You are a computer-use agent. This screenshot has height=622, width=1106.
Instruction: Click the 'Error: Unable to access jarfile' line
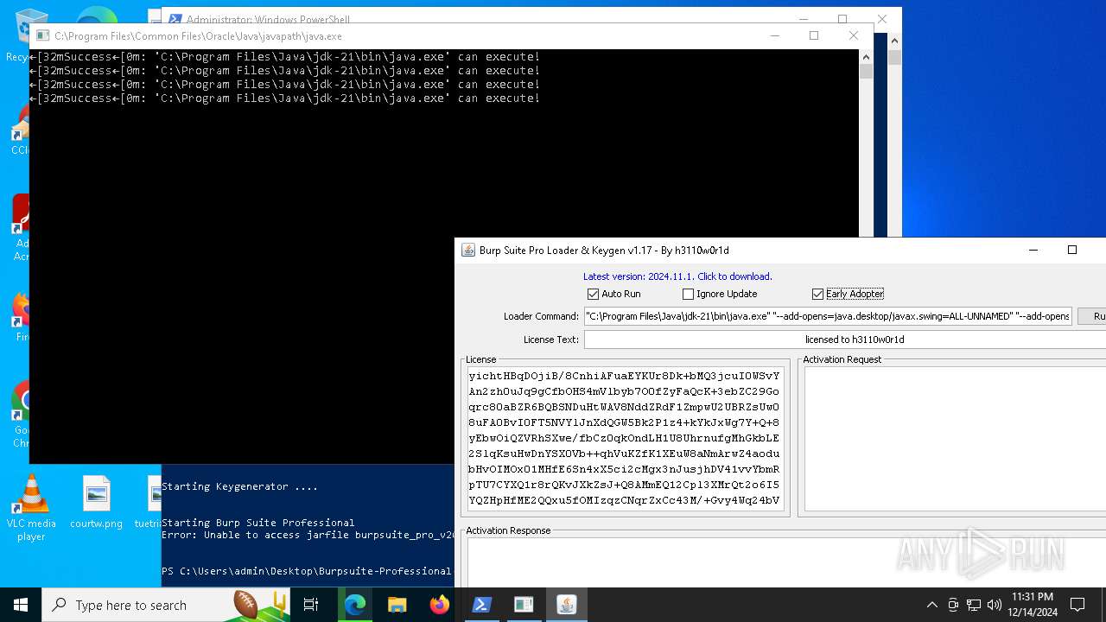pos(308,535)
